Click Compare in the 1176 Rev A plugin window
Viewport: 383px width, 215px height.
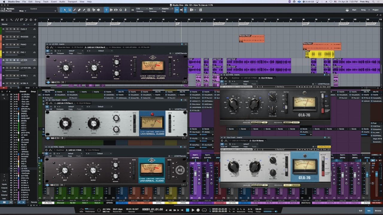click(x=60, y=109)
